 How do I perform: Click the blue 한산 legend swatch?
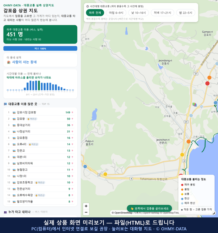click(x=182, y=199)
